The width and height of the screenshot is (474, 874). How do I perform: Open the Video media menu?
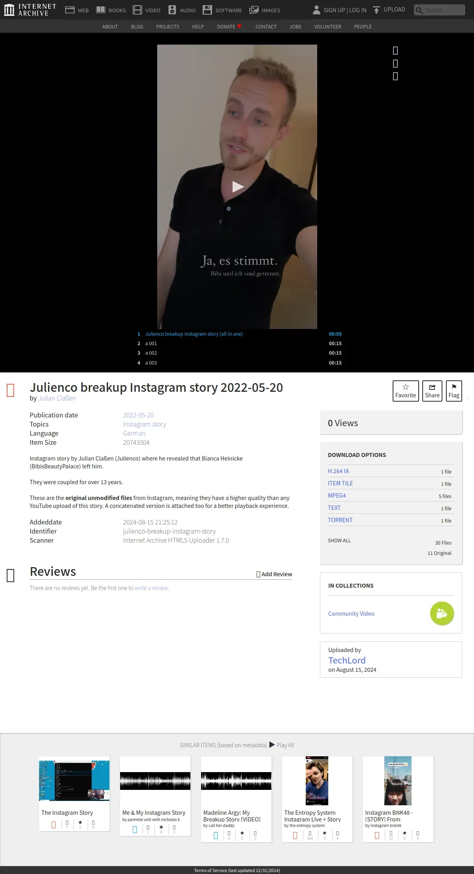tap(147, 10)
